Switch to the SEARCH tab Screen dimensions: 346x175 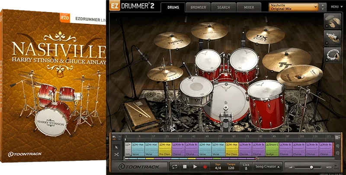point(224,7)
